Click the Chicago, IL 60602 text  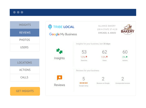tap(107, 33)
